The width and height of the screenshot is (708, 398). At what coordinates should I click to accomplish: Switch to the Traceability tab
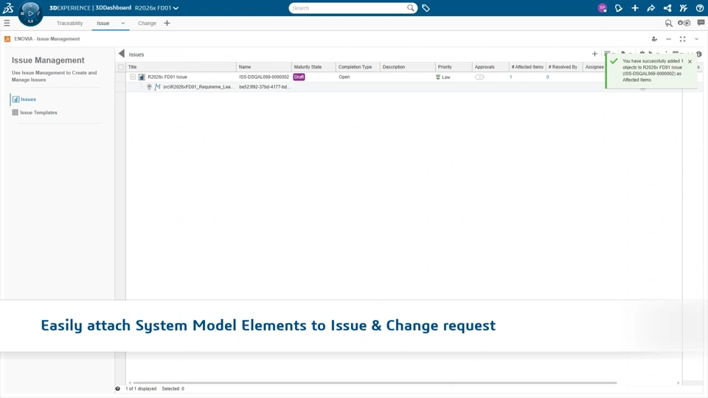point(69,23)
